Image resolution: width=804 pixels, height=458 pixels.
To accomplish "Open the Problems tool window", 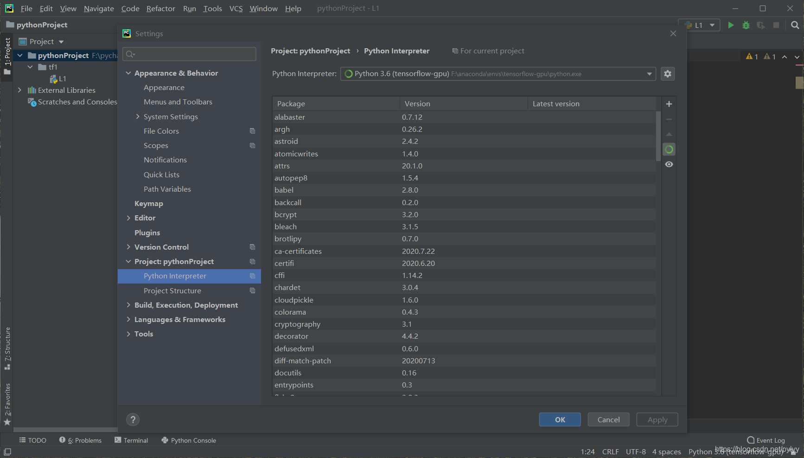I will (x=80, y=440).
